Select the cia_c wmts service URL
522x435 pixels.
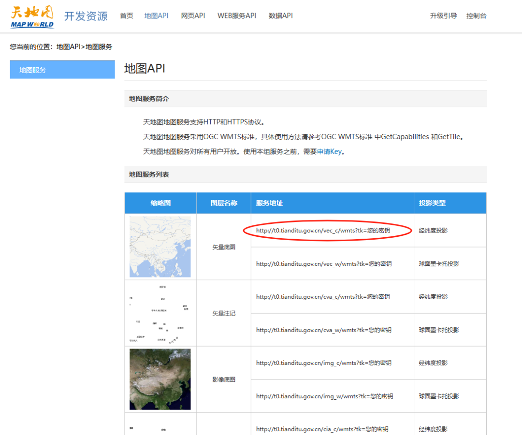pos(322,429)
